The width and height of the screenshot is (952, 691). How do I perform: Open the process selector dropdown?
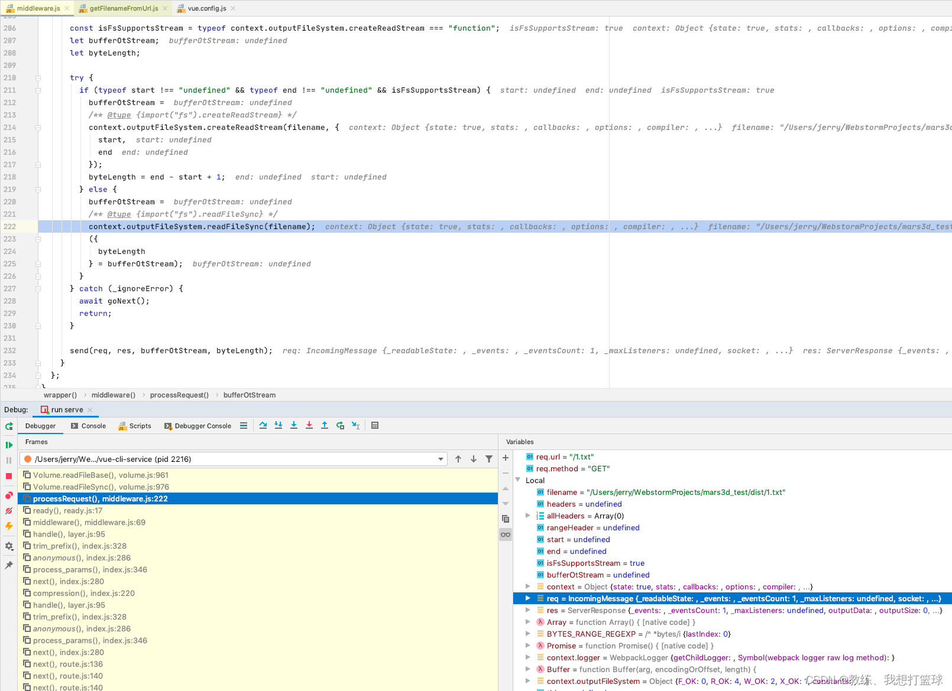point(234,459)
